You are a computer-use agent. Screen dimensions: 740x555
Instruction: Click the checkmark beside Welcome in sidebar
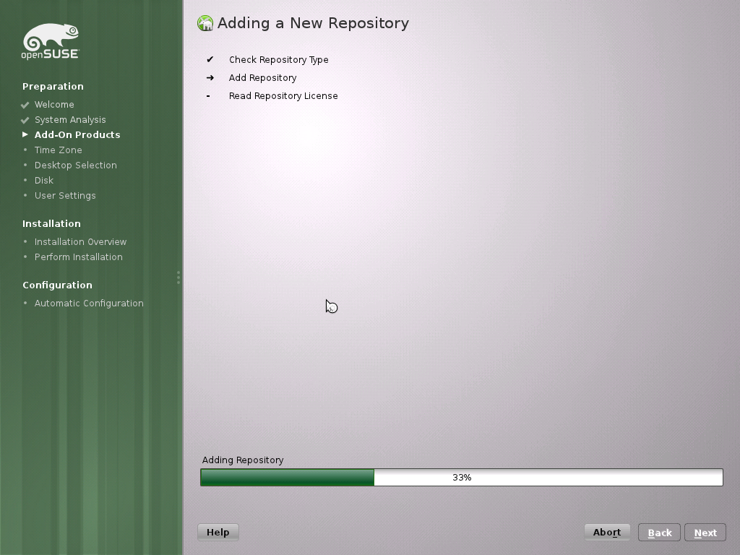pos(25,105)
